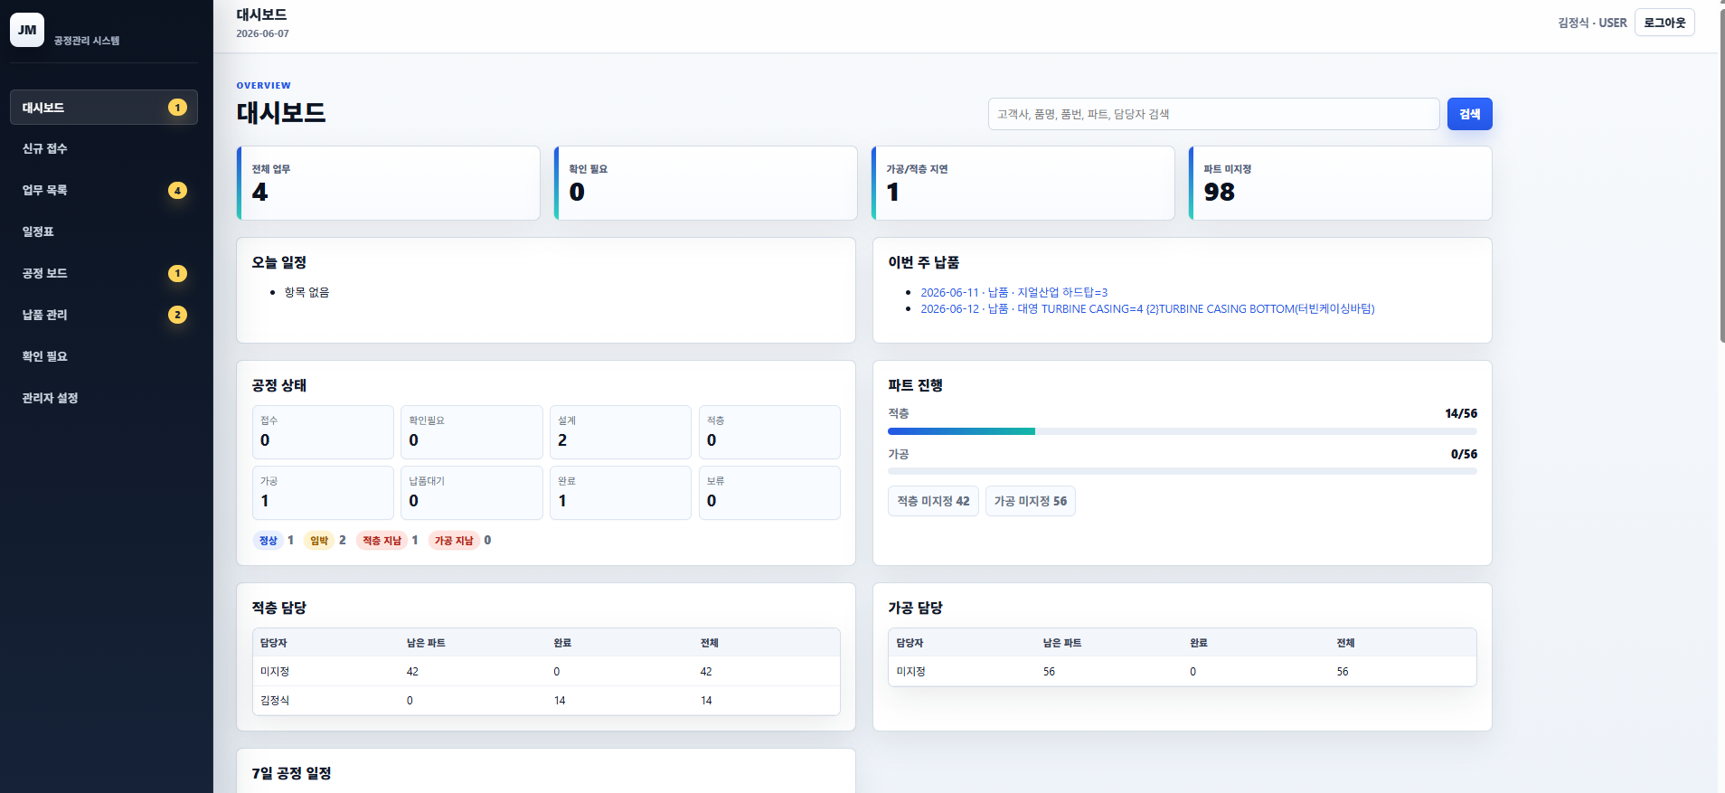The height and width of the screenshot is (793, 1725).
Task: Click the 적층 지남 status badge
Action: pos(382,541)
